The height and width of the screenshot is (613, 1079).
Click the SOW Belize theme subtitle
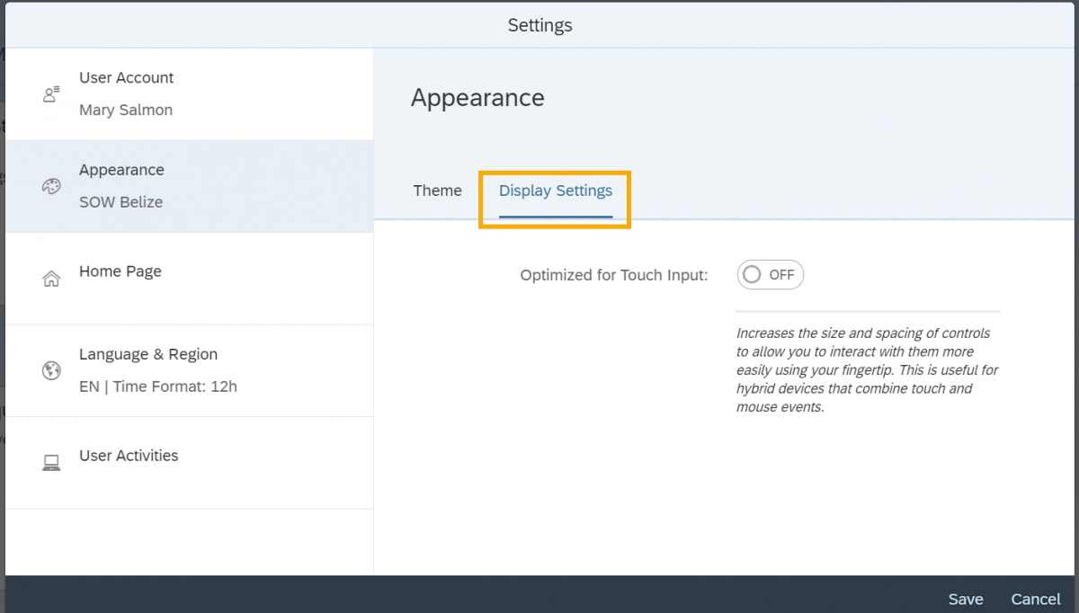tap(120, 202)
